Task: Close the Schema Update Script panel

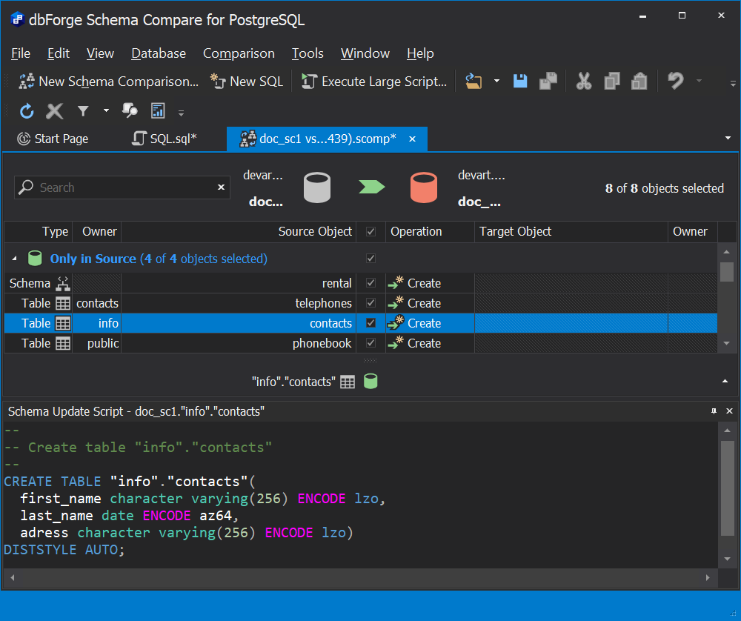Action: coord(729,411)
